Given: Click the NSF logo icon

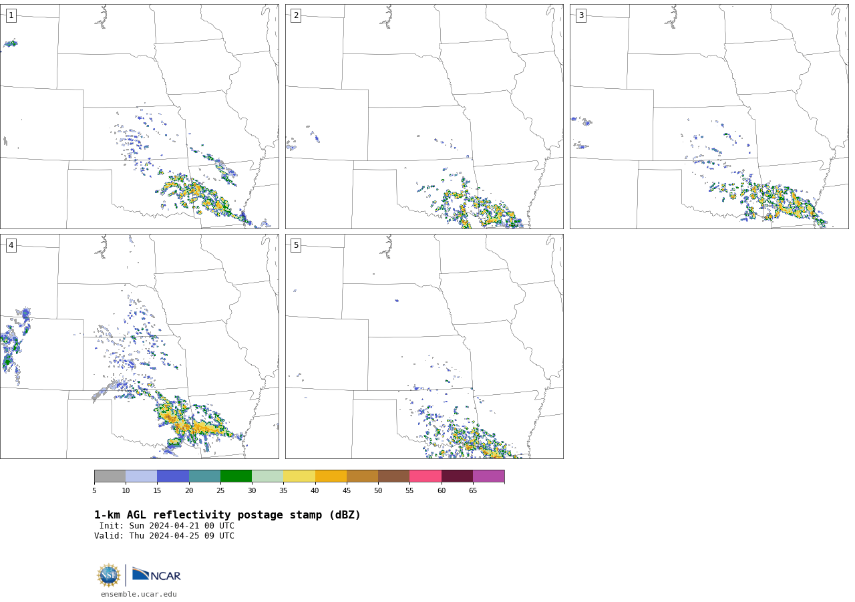Looking at the screenshot, I should coord(109,575).
